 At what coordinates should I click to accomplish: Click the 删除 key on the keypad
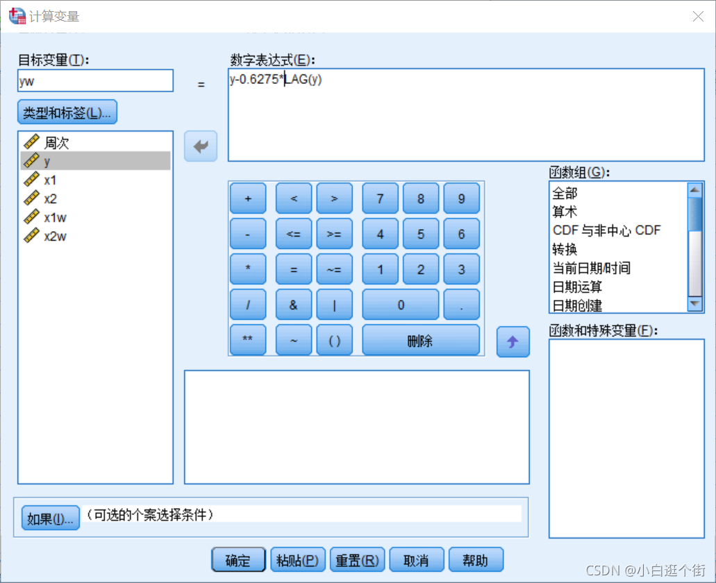click(x=421, y=340)
